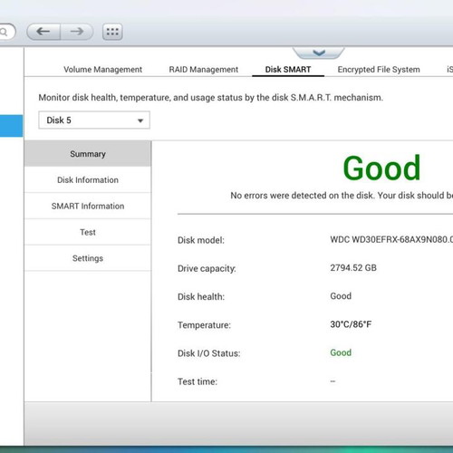Open Disk Information section
Screen dimensions: 453x453
[x=88, y=180]
